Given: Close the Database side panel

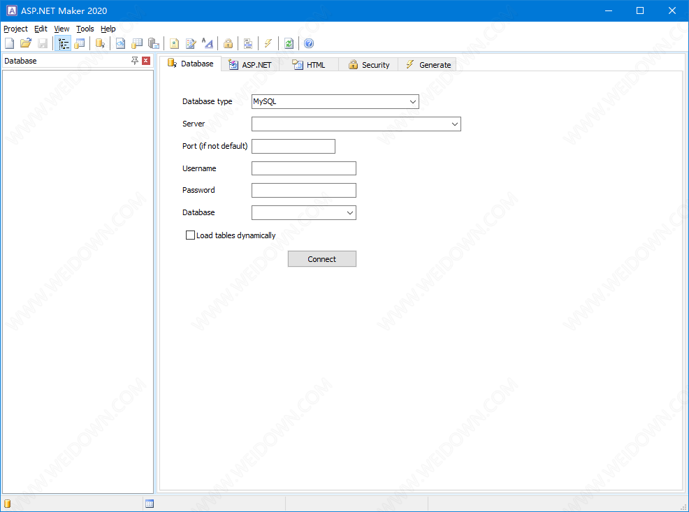Looking at the screenshot, I should (x=146, y=61).
